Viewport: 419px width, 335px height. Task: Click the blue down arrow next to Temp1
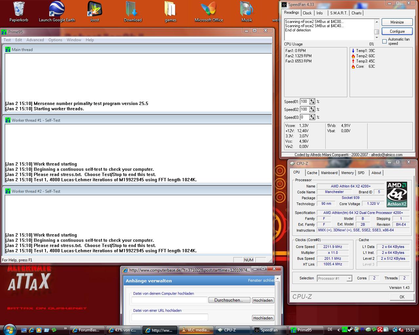(353, 51)
